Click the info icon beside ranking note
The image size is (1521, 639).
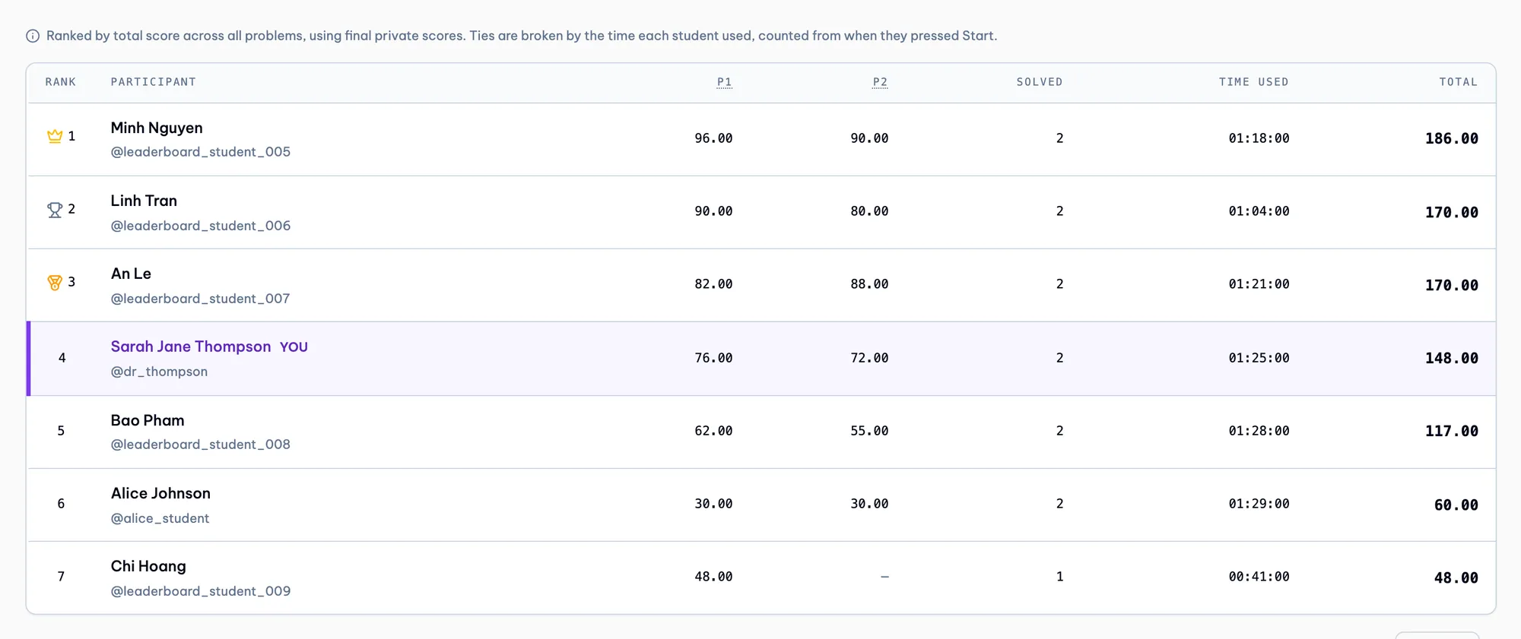tap(33, 36)
